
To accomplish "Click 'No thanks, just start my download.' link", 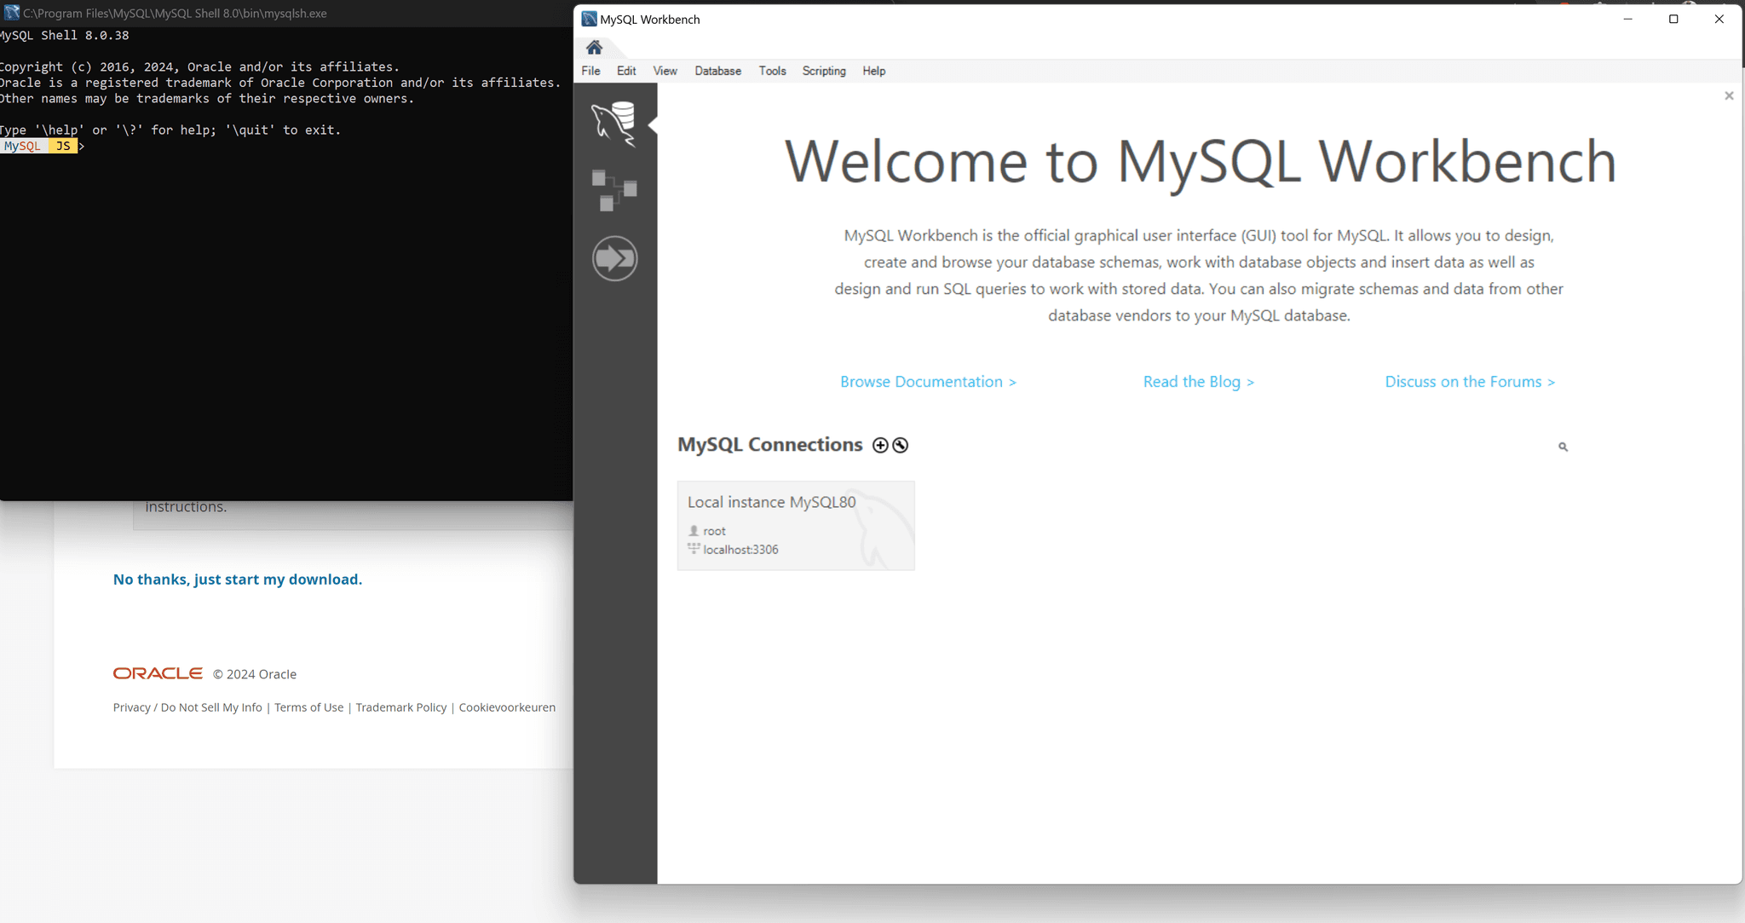I will point(238,580).
